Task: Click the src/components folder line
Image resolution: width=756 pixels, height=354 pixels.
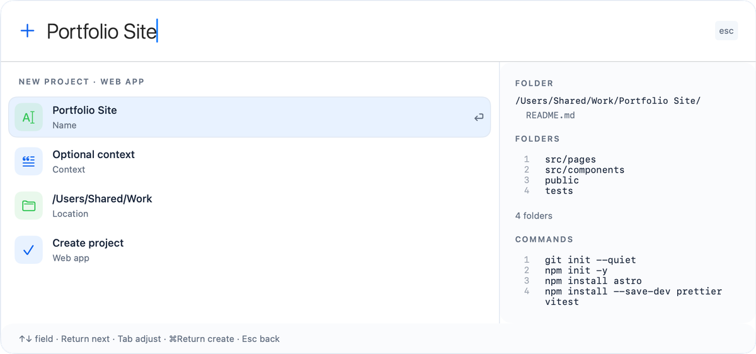Action: pos(585,170)
